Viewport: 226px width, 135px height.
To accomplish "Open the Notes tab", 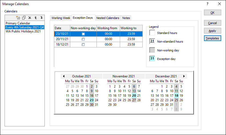I will click(x=126, y=18).
